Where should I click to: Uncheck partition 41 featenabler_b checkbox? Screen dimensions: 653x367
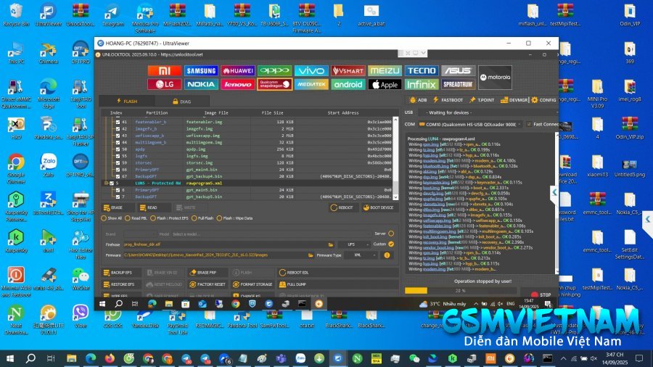(x=118, y=122)
